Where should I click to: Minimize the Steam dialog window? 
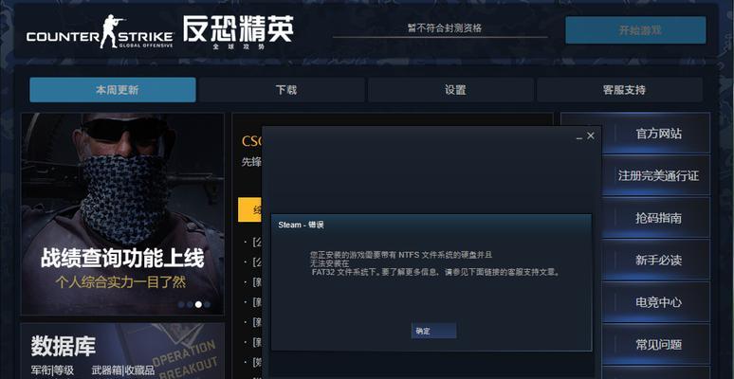pos(579,136)
